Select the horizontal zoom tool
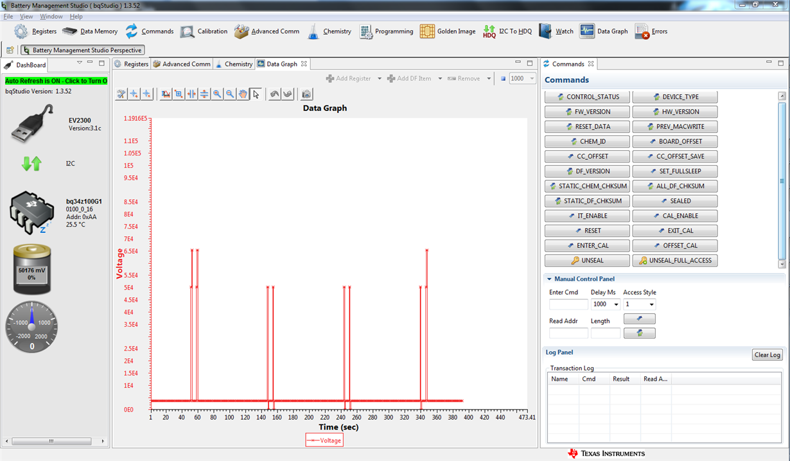Screen dimensions: 790x461 (191, 94)
